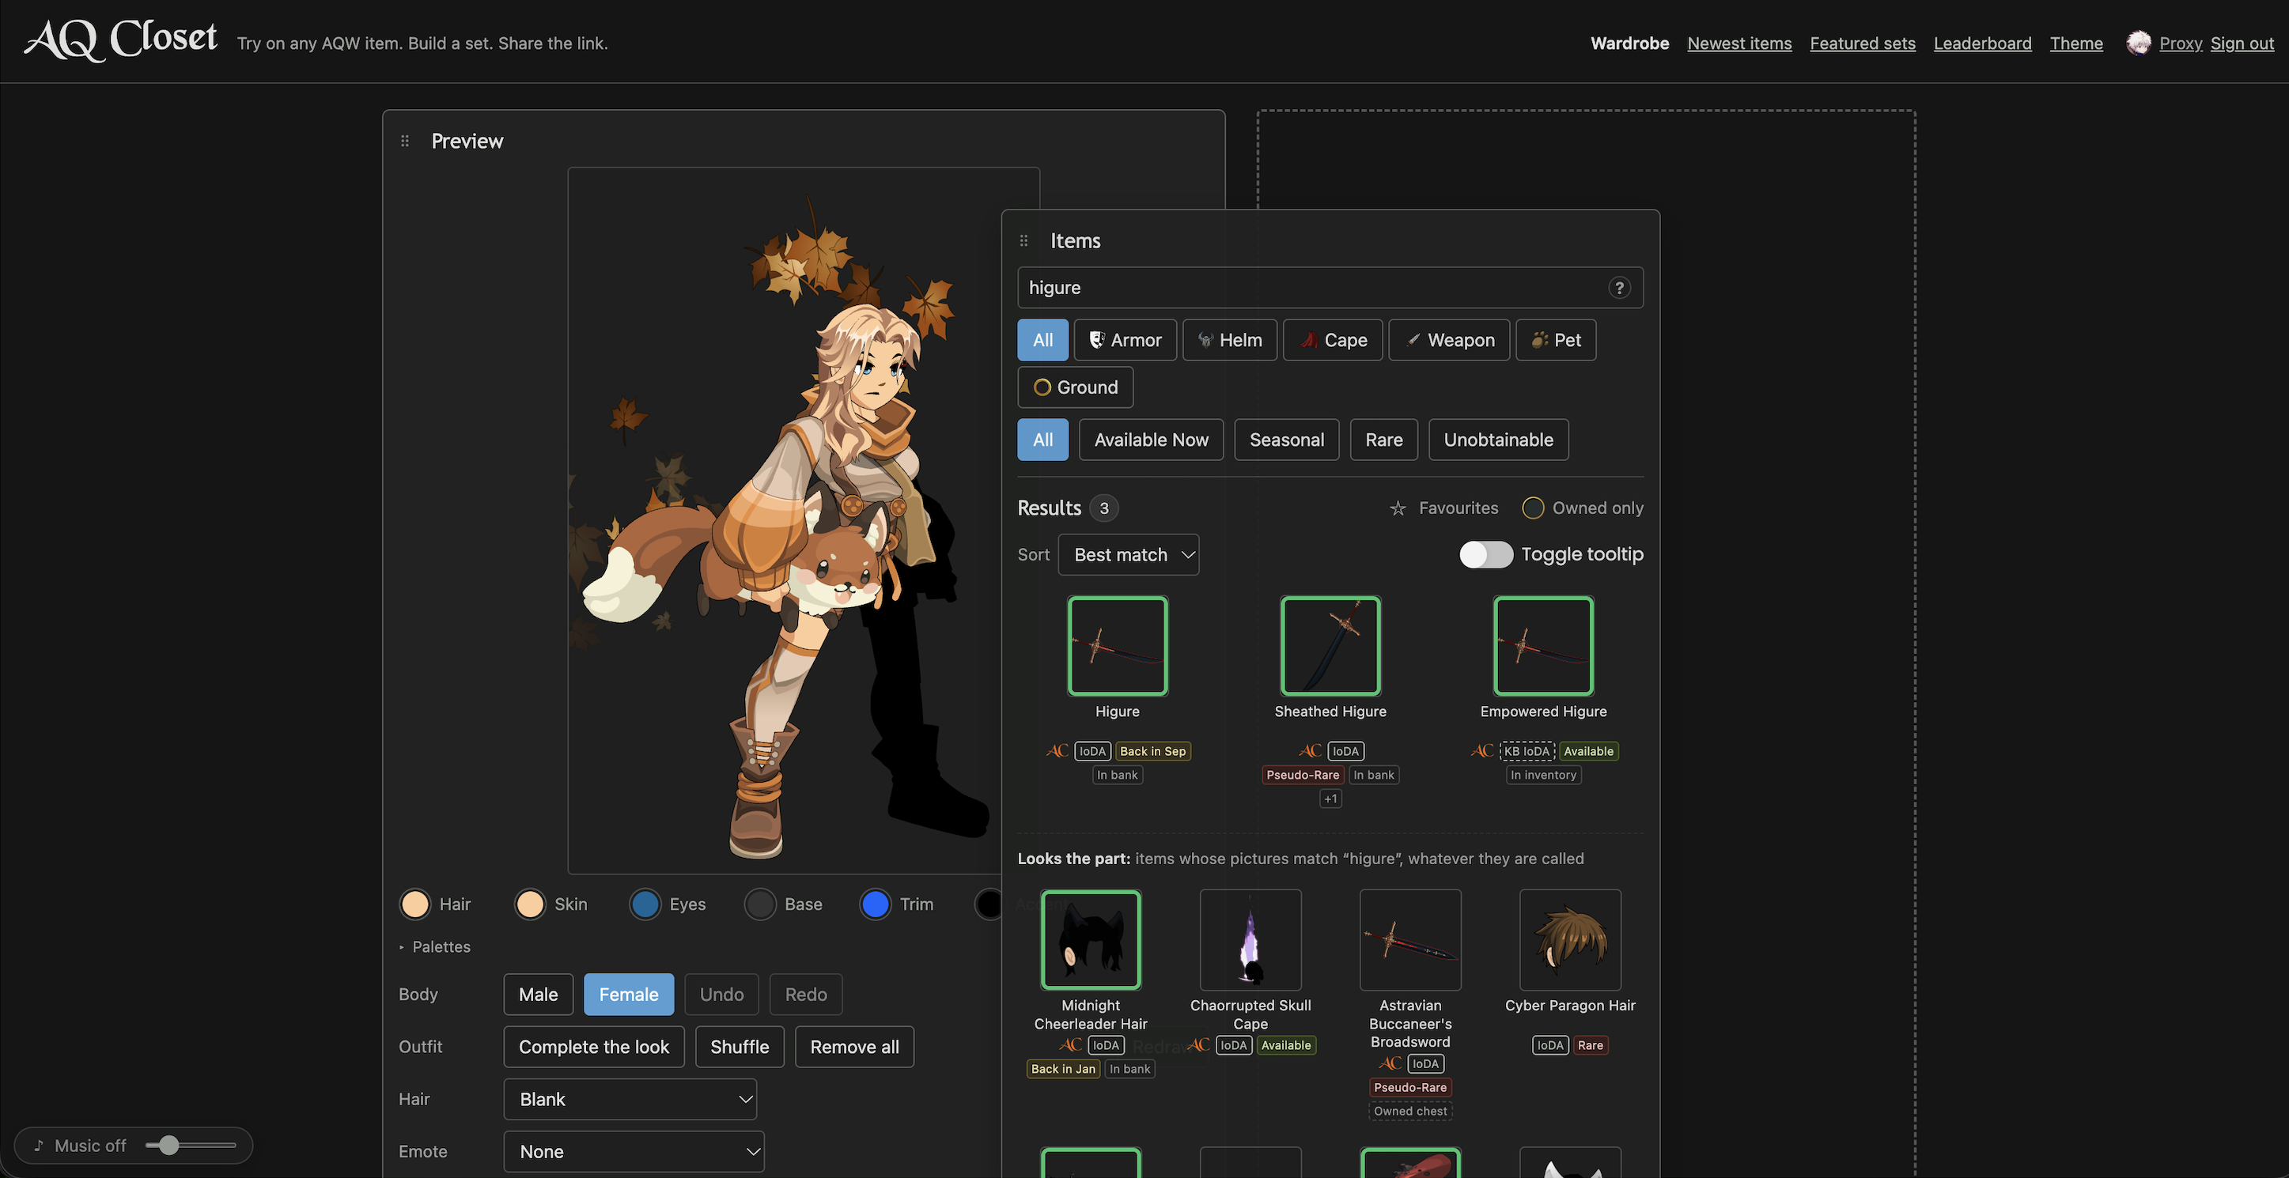Screen dimensions: 2289x1178
Task: Select the Higure sword thumbnail
Action: tap(1117, 646)
